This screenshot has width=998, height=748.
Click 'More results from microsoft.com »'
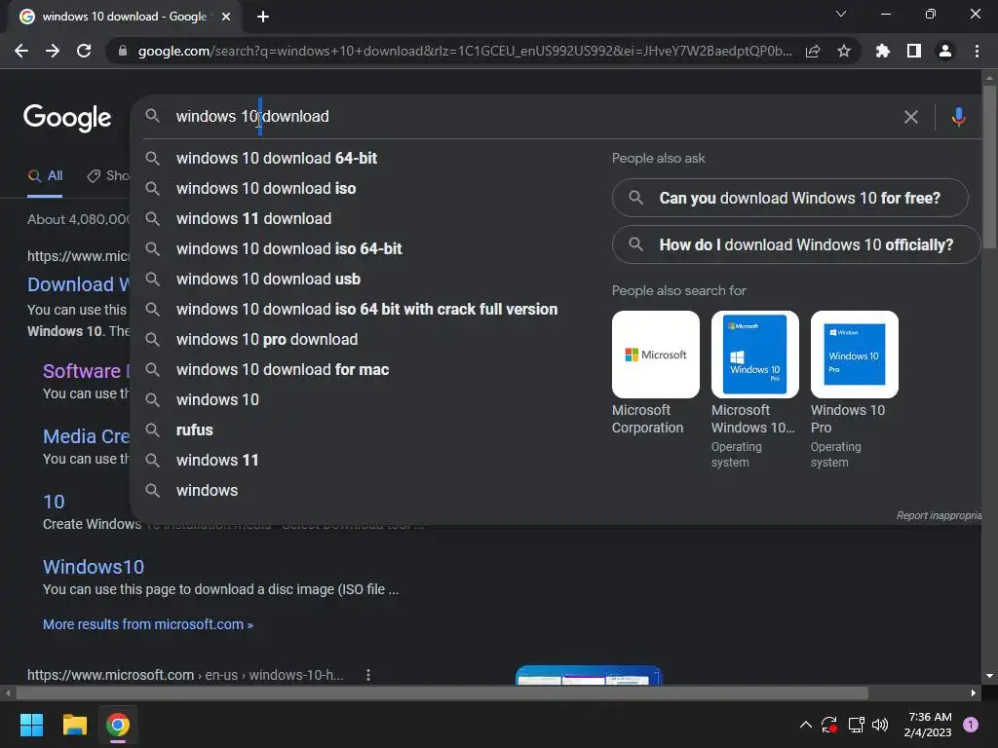click(x=148, y=624)
